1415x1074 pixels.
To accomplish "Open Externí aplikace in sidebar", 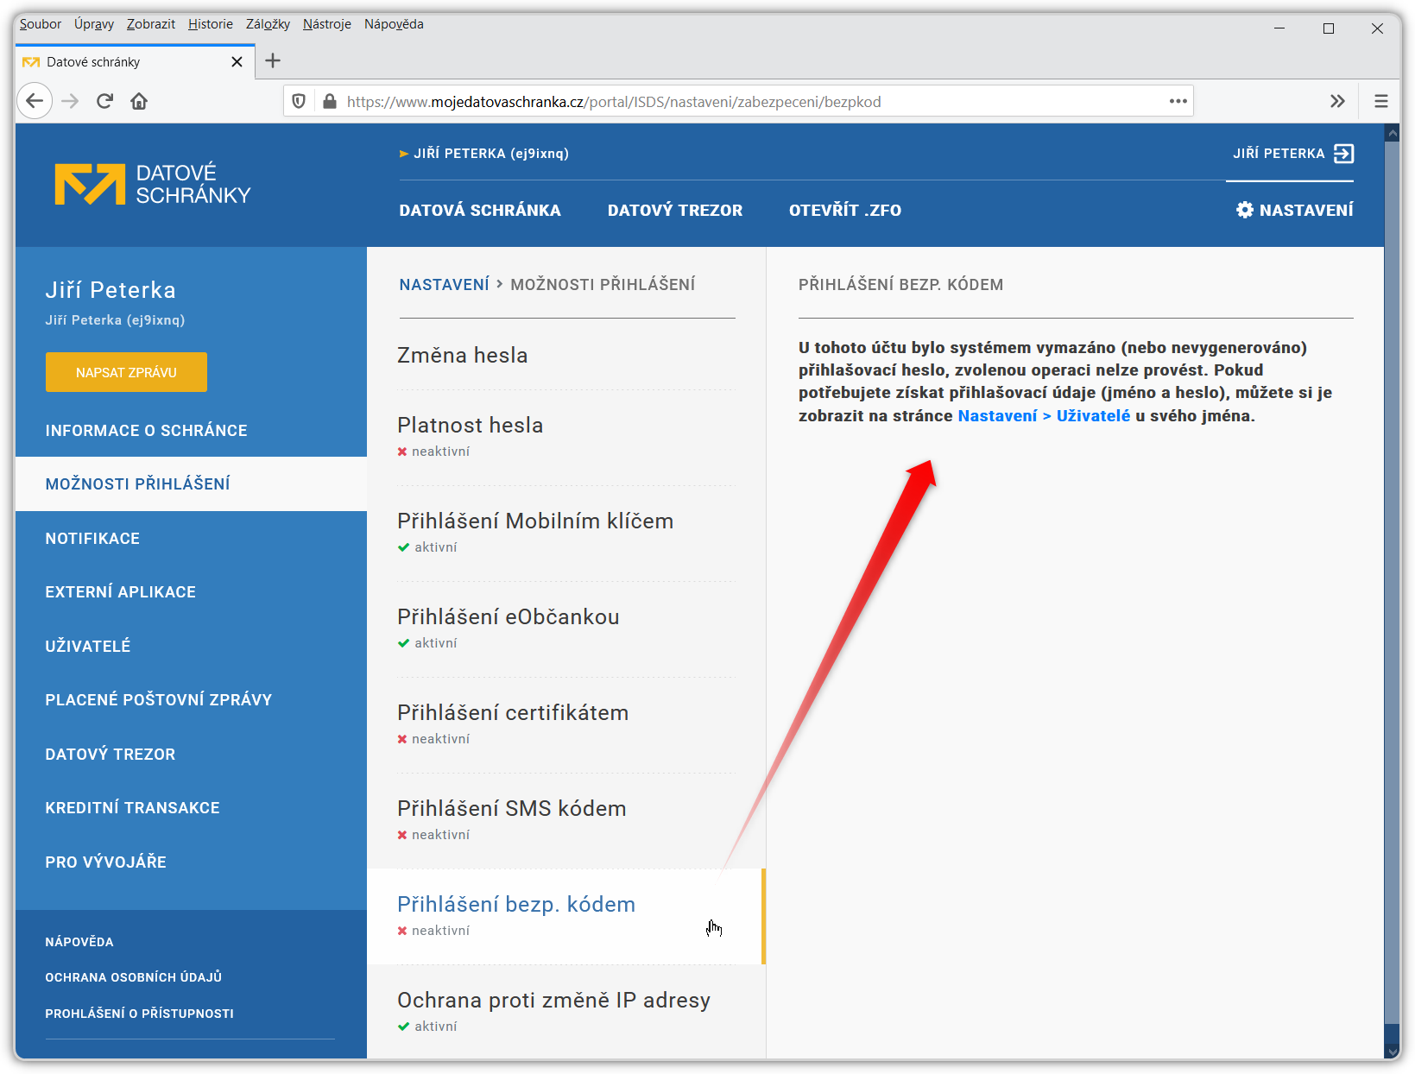I will pos(191,591).
